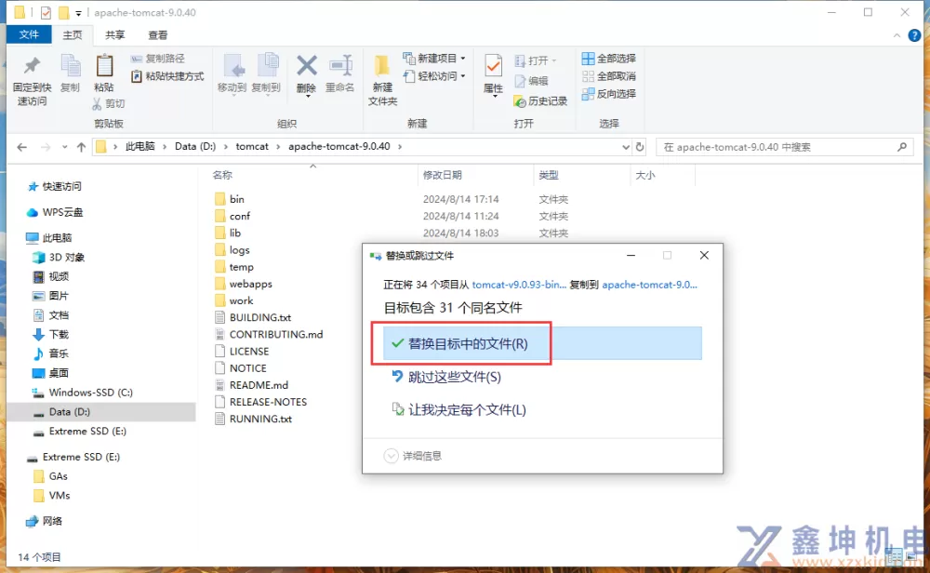Select Network (网络) in sidebar
The width and height of the screenshot is (930, 573).
45,522
